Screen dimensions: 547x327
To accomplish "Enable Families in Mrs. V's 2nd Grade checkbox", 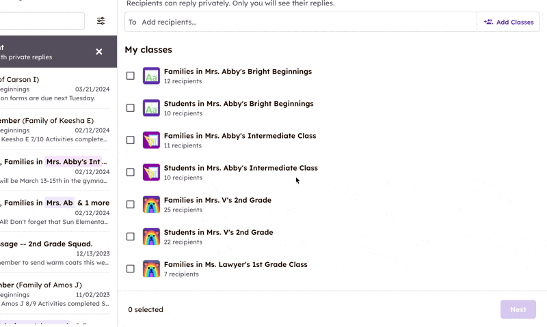I will [131, 204].
